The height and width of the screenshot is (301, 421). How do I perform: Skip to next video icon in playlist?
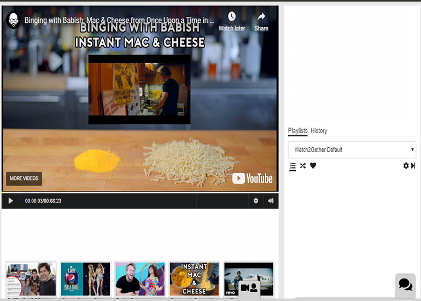(x=413, y=166)
